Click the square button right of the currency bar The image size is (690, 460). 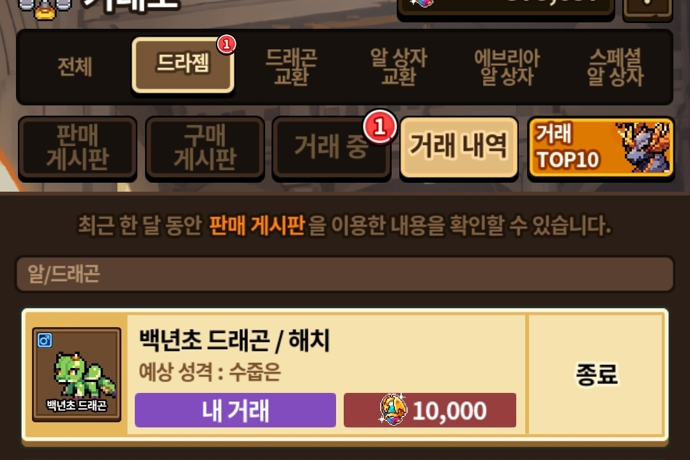(647, 9)
